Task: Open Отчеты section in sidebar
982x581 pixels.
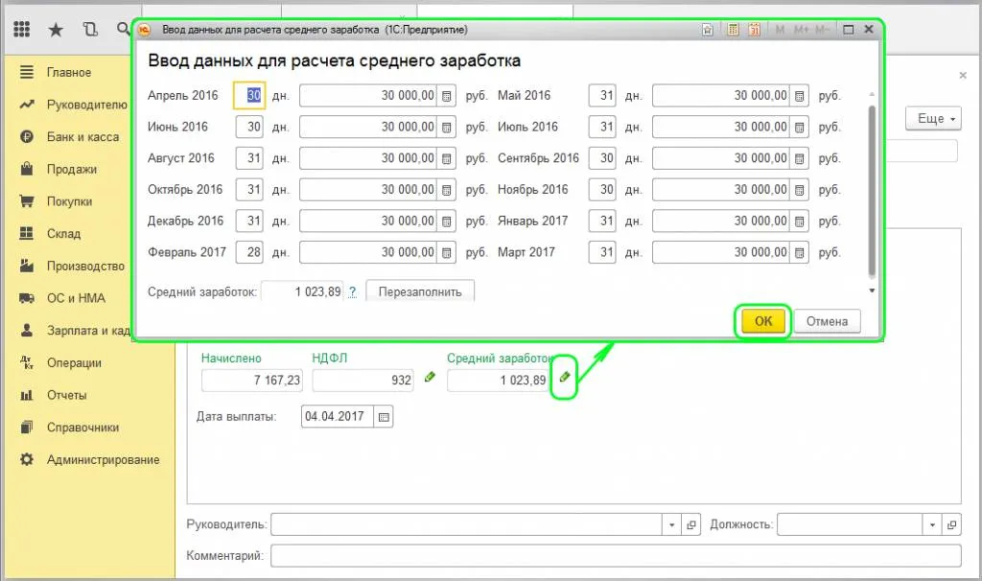Action: pos(66,395)
